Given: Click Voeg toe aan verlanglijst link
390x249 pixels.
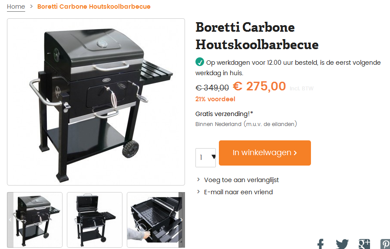Looking at the screenshot, I should click(241, 180).
